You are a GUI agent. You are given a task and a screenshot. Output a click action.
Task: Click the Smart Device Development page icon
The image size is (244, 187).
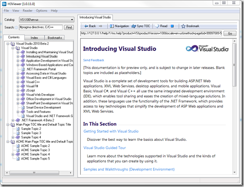pyautogui.click(x=23, y=108)
